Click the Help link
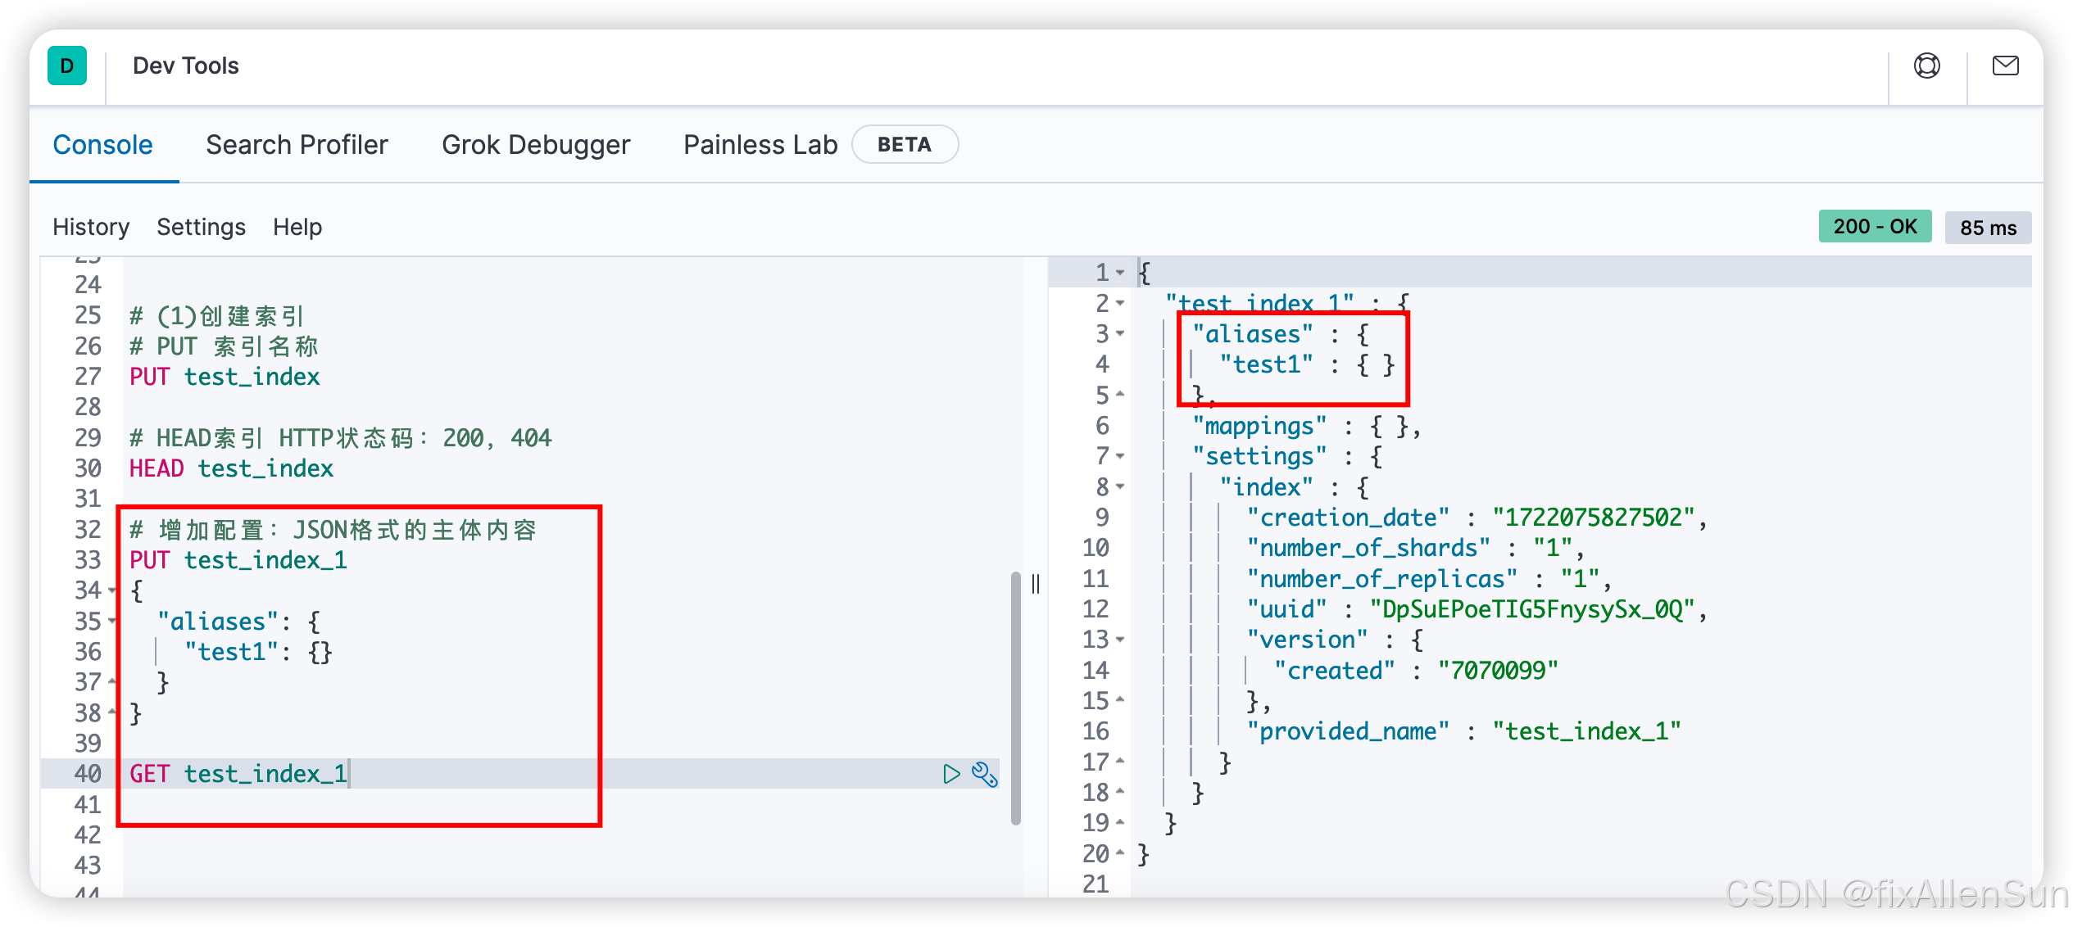Image resolution: width=2073 pixels, height=927 pixels. pyautogui.click(x=297, y=227)
